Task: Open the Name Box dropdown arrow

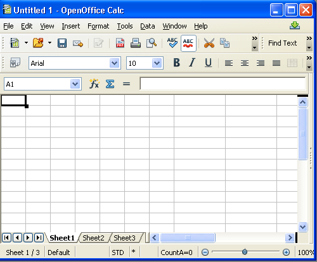Action: pyautogui.click(x=75, y=84)
